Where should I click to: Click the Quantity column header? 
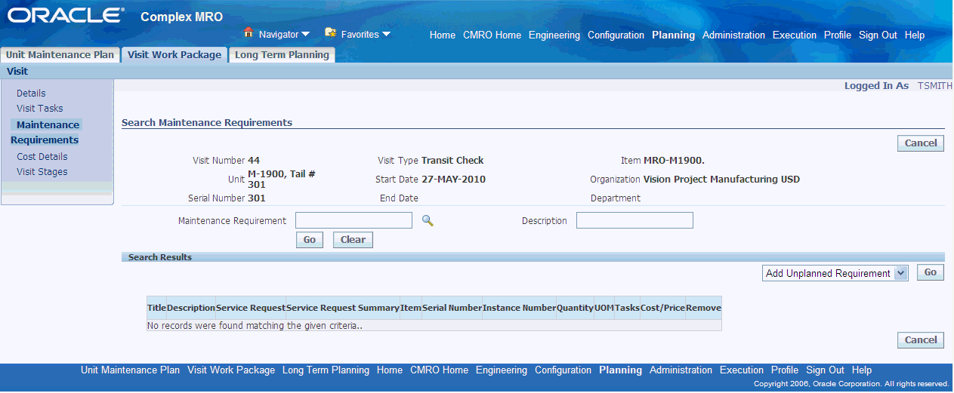pyautogui.click(x=575, y=308)
